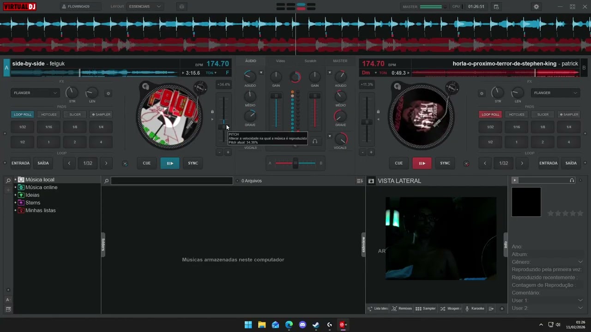Open deck A Flanger effect dropdown
Screen dimensions: 591x332
click(x=35, y=93)
